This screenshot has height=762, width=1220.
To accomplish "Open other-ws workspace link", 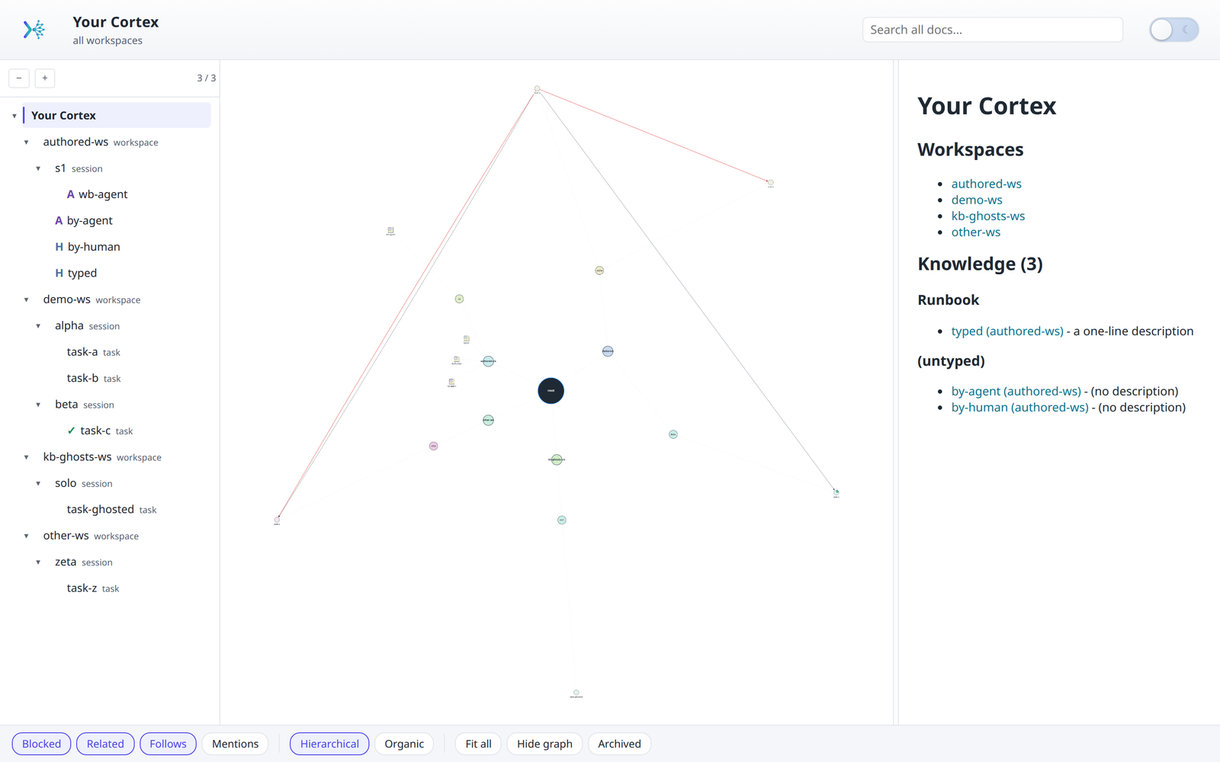I will [975, 232].
